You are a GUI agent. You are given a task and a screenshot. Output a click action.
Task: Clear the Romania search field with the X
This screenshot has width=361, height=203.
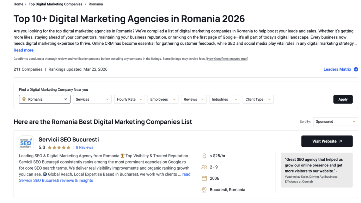pos(66,99)
